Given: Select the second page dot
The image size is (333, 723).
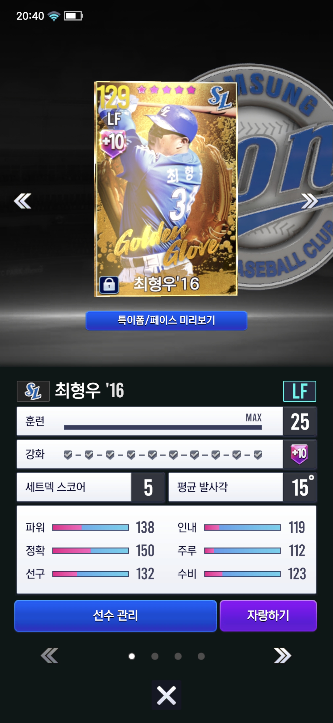Looking at the screenshot, I should 155,656.
